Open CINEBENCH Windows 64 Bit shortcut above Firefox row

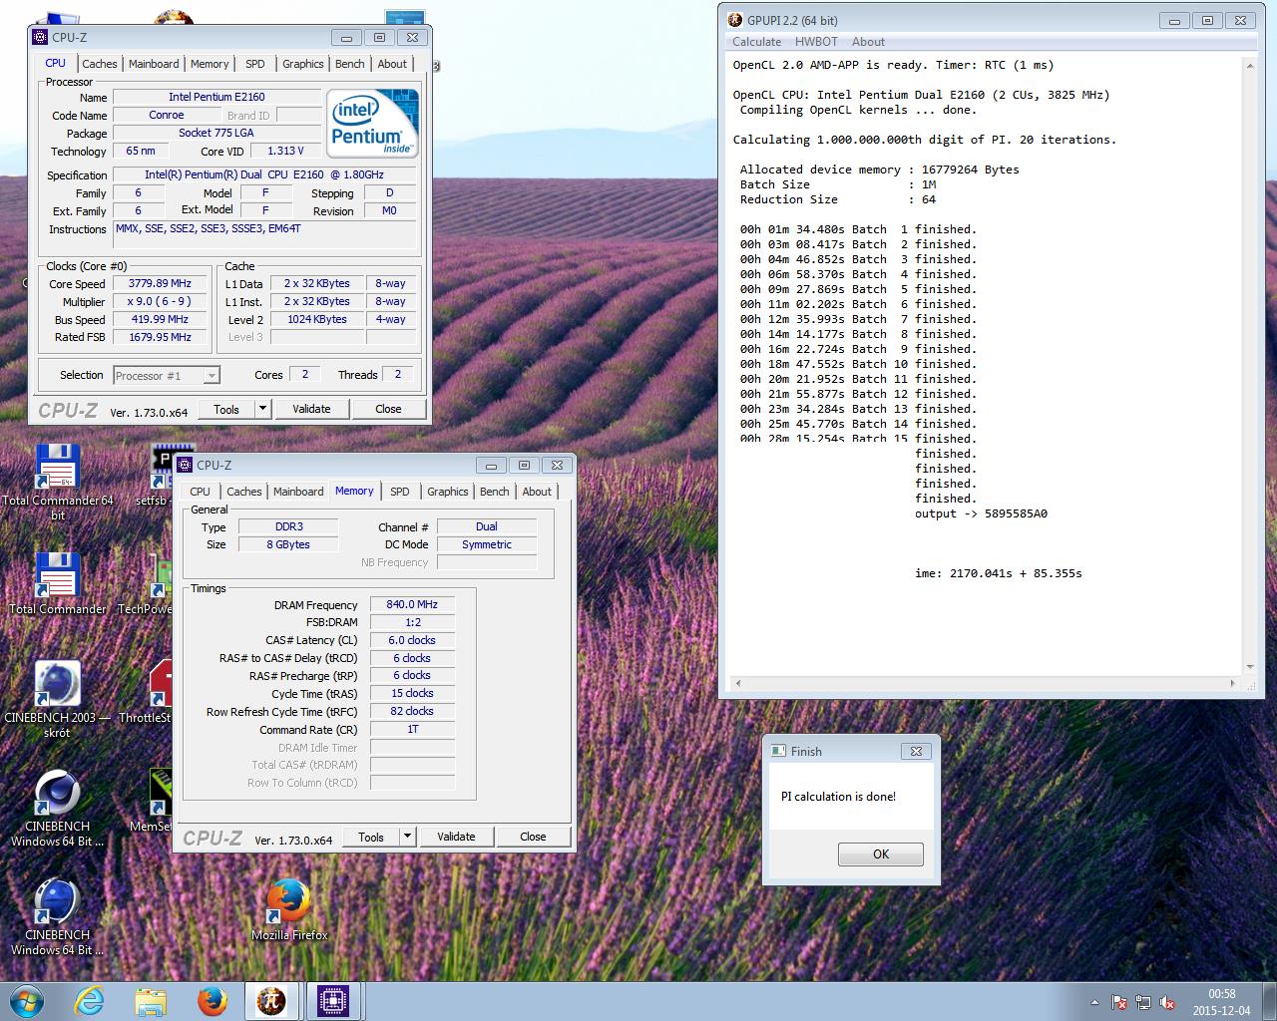pos(57,808)
